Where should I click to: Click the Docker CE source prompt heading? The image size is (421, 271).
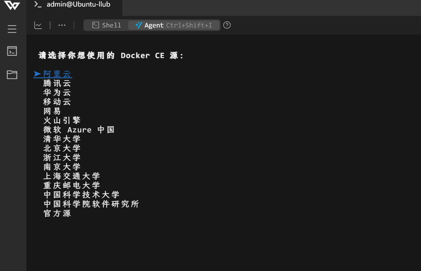coord(111,55)
